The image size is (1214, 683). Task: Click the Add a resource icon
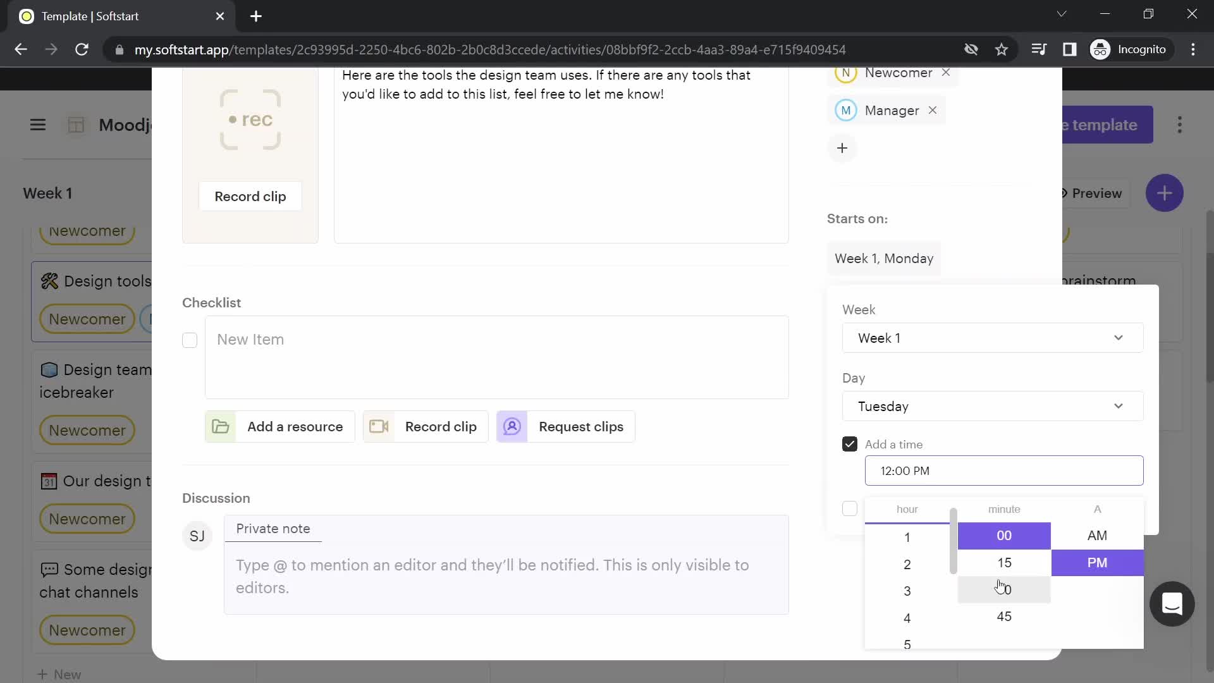point(221,426)
